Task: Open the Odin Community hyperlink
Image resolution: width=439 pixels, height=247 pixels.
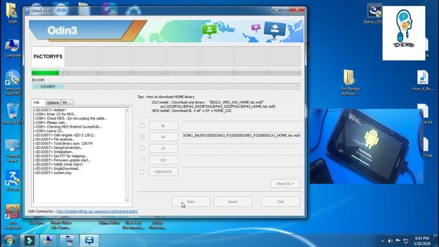Action: (x=97, y=211)
